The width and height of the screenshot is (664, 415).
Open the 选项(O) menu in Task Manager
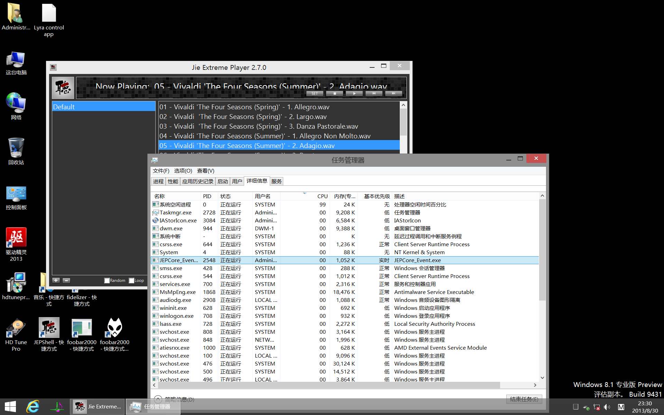click(183, 171)
